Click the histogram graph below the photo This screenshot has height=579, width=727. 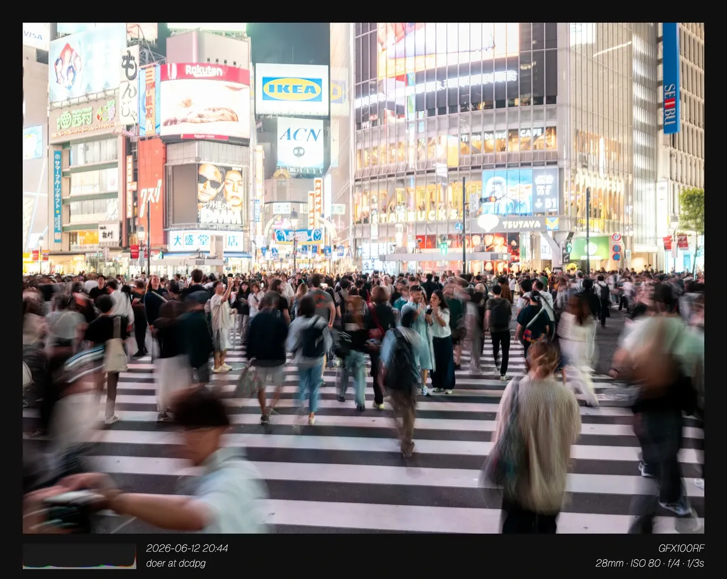click(x=79, y=556)
